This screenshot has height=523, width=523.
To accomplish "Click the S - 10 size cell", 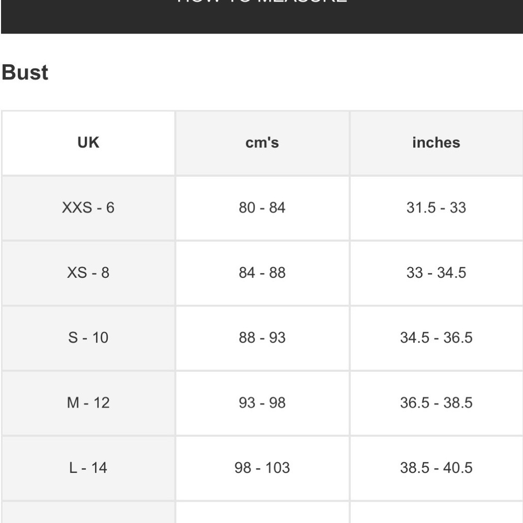I will coord(88,337).
